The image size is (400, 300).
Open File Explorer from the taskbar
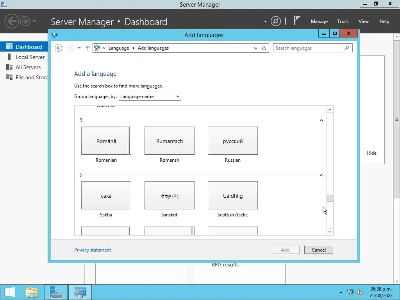pyautogui.click(x=32, y=292)
